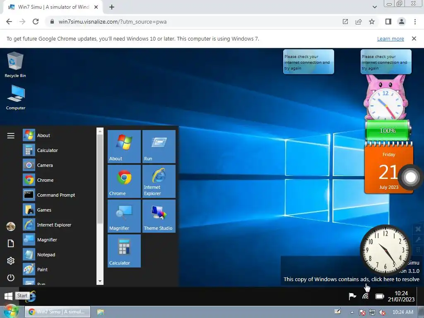Open the Chrome tile

[124, 181]
